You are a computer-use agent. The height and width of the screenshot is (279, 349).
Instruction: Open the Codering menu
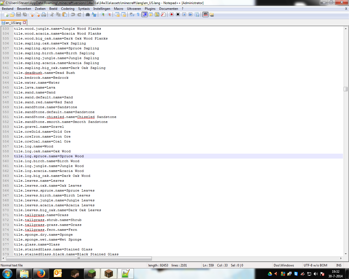point(68,9)
